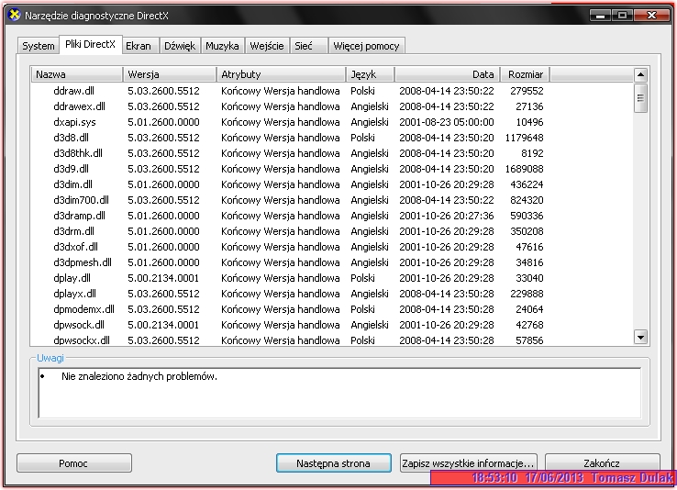677x490 pixels.
Task: Click size value 1179648 for d3d8.dll
Action: pos(524,138)
